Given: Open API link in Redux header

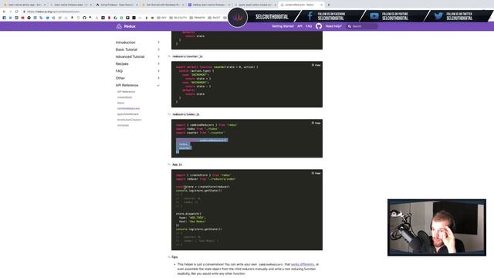Looking at the screenshot, I should (x=299, y=26).
